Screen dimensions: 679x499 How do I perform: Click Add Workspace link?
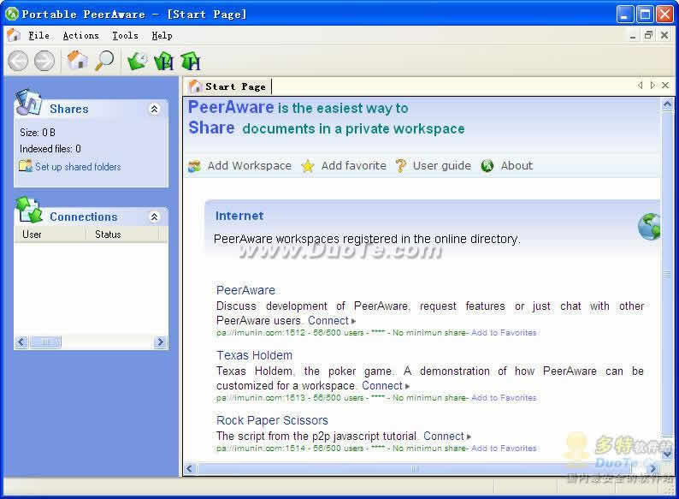[x=250, y=165]
